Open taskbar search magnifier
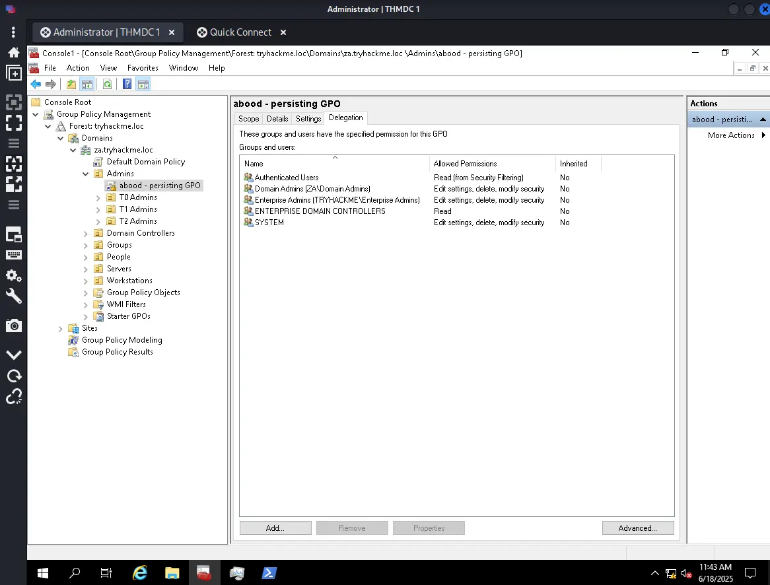 [75, 572]
